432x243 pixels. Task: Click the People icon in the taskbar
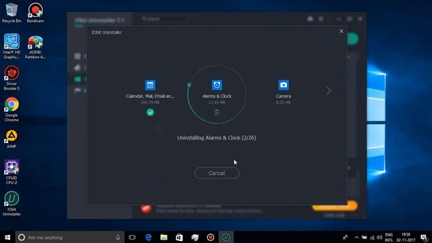(345, 237)
